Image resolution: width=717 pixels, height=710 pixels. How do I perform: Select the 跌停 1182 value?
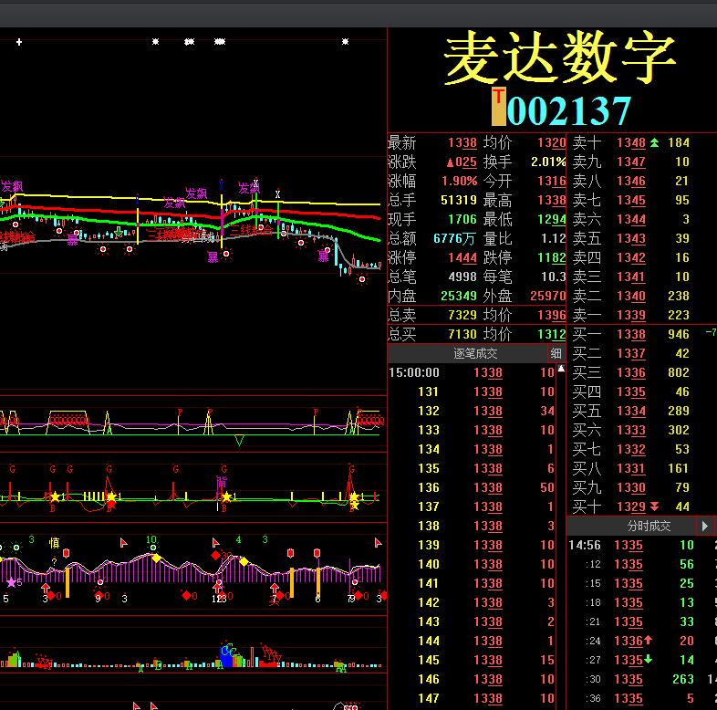(552, 258)
